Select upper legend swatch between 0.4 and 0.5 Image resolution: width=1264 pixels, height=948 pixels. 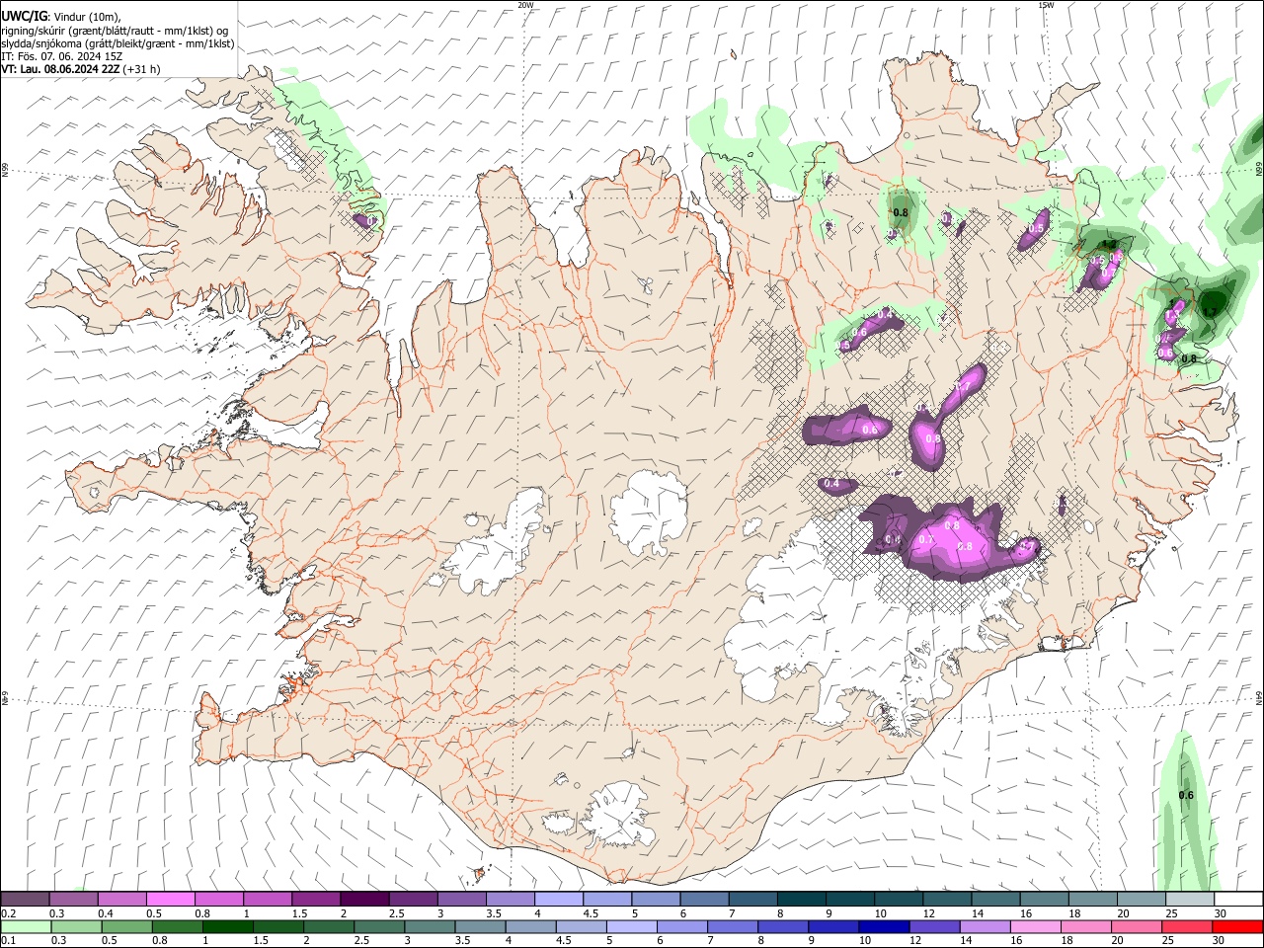click(x=122, y=900)
